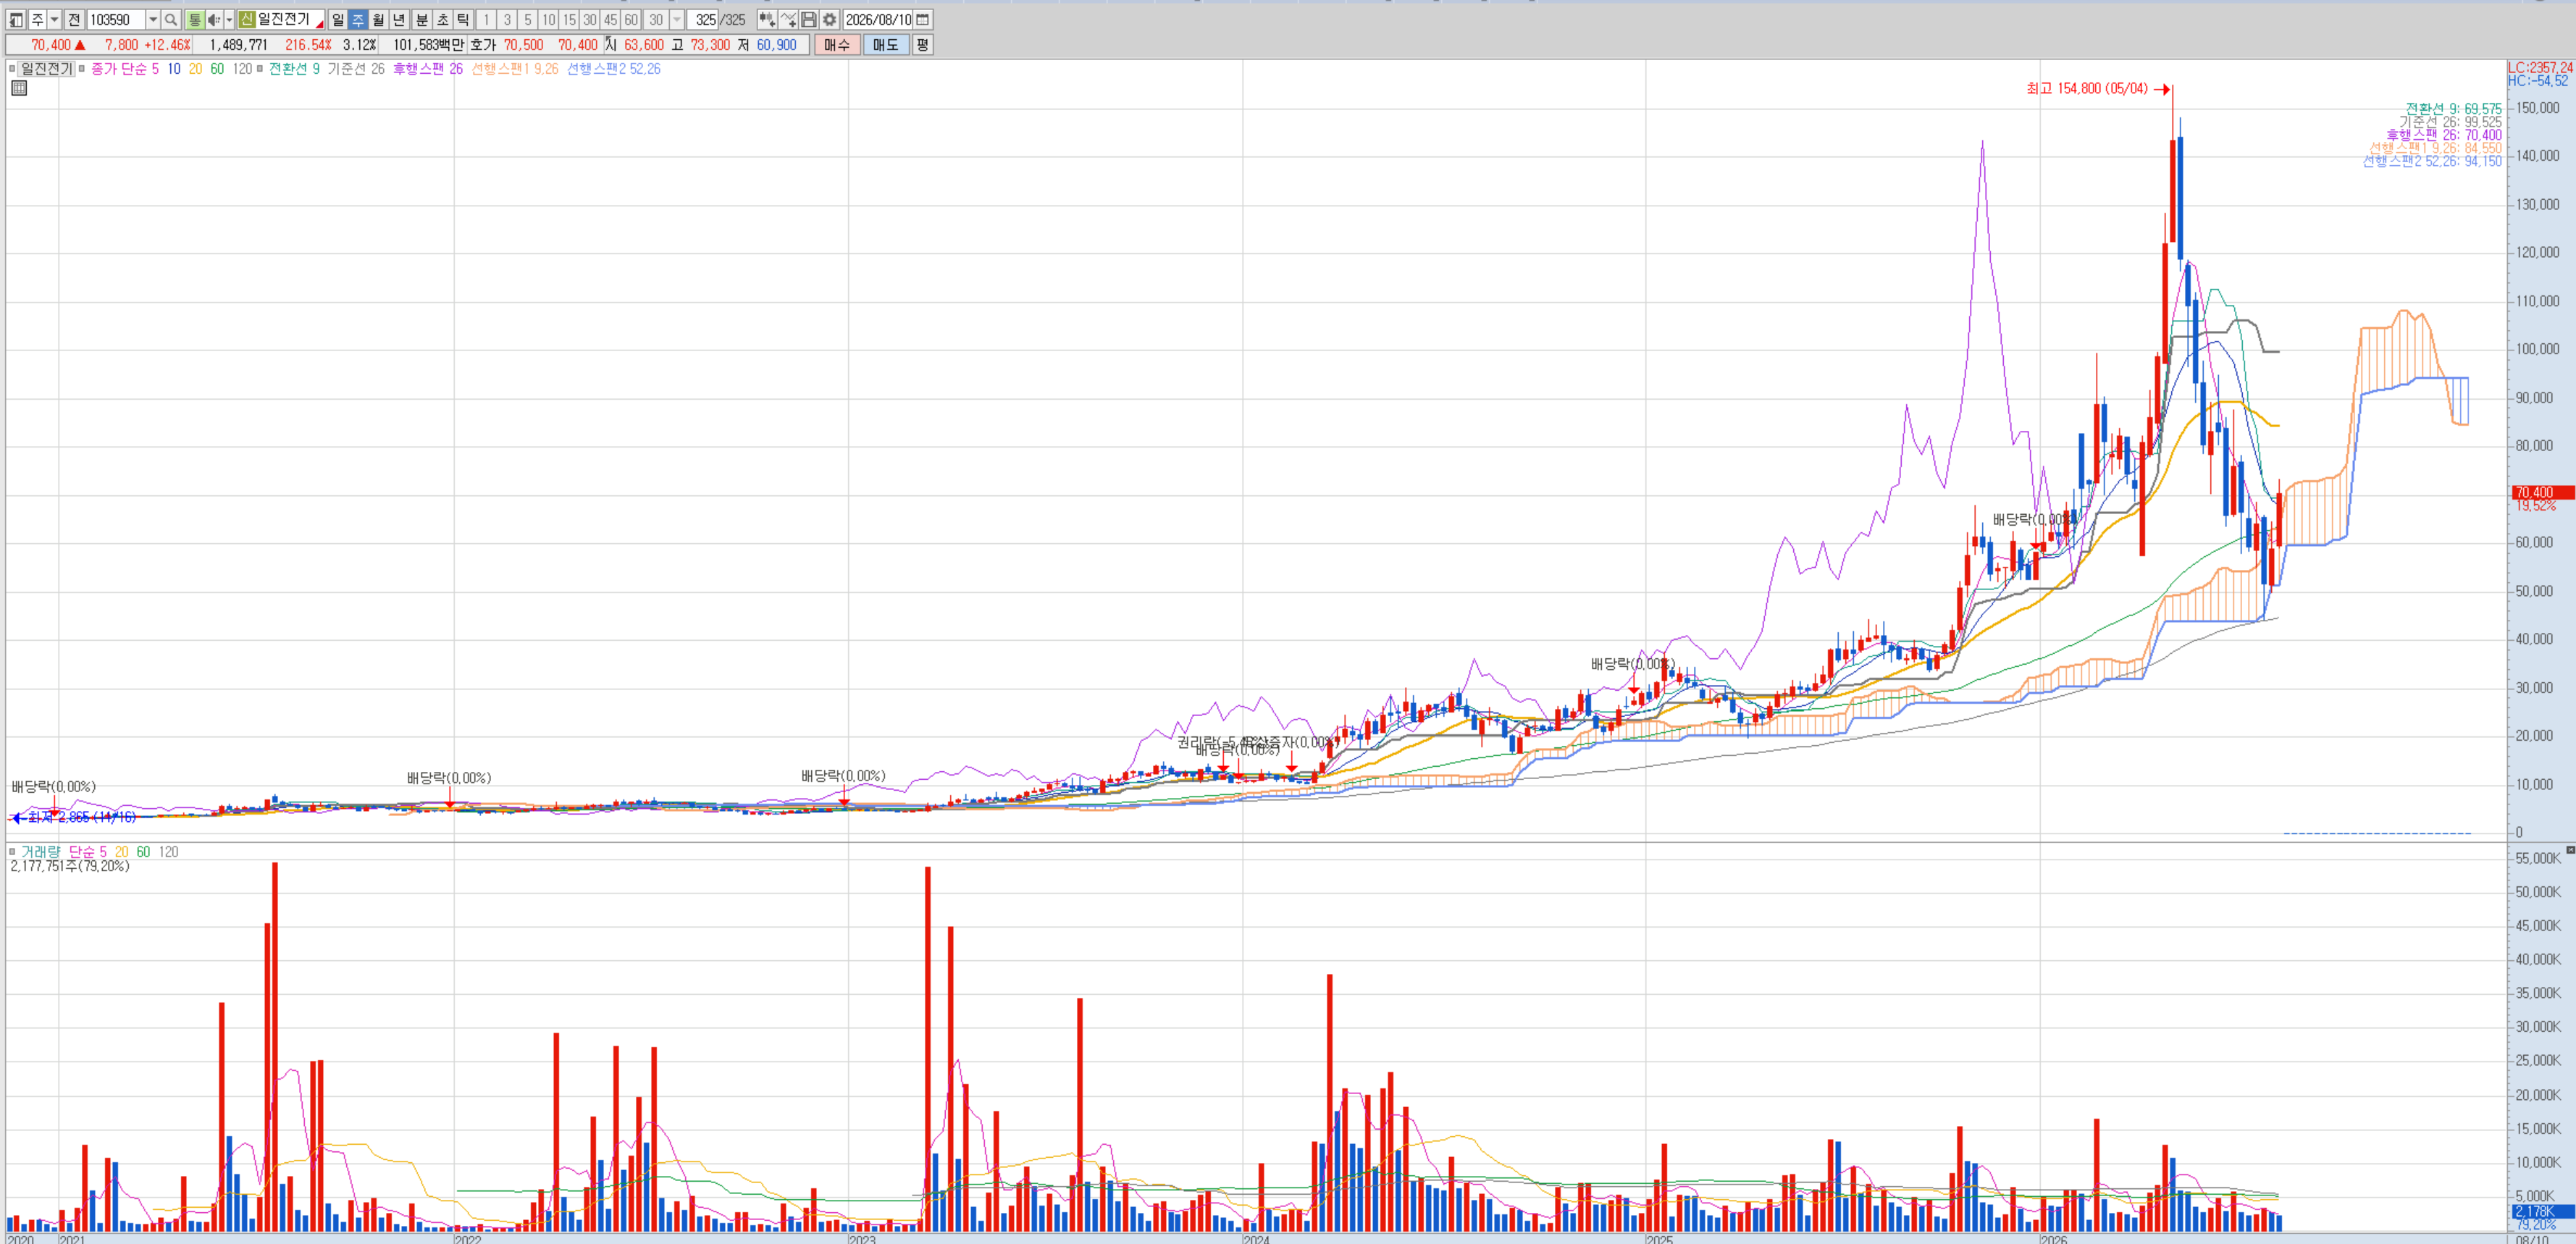Viewport: 2576px width, 1244px height.
Task: Switch to the daily 일 chart period
Action: 338,20
